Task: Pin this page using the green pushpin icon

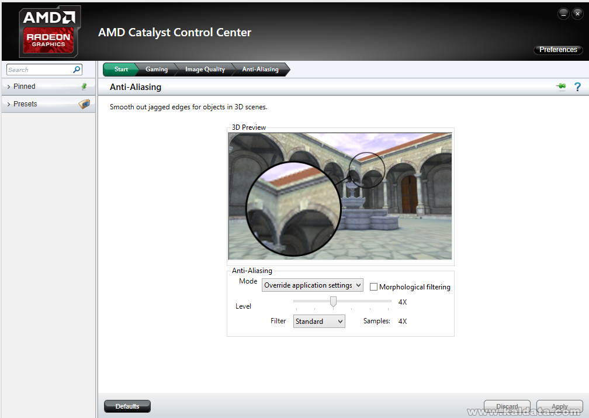Action: [x=561, y=87]
